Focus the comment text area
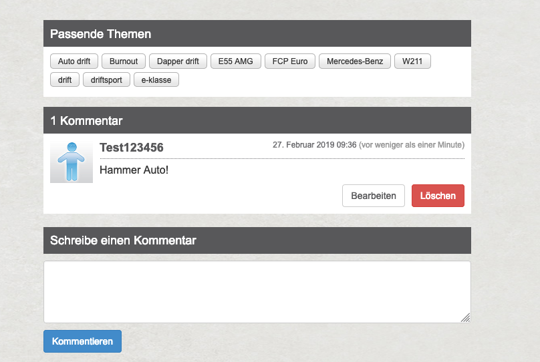 257,292
